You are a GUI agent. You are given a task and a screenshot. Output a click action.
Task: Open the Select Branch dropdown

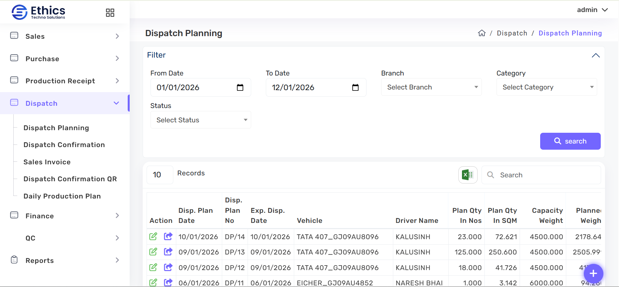point(431,87)
